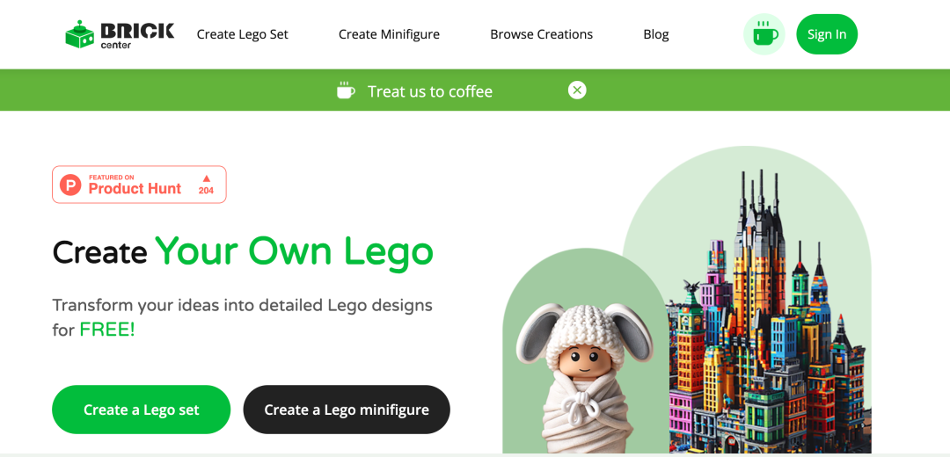Click the white coffee mug banner icon

pyautogui.click(x=346, y=91)
